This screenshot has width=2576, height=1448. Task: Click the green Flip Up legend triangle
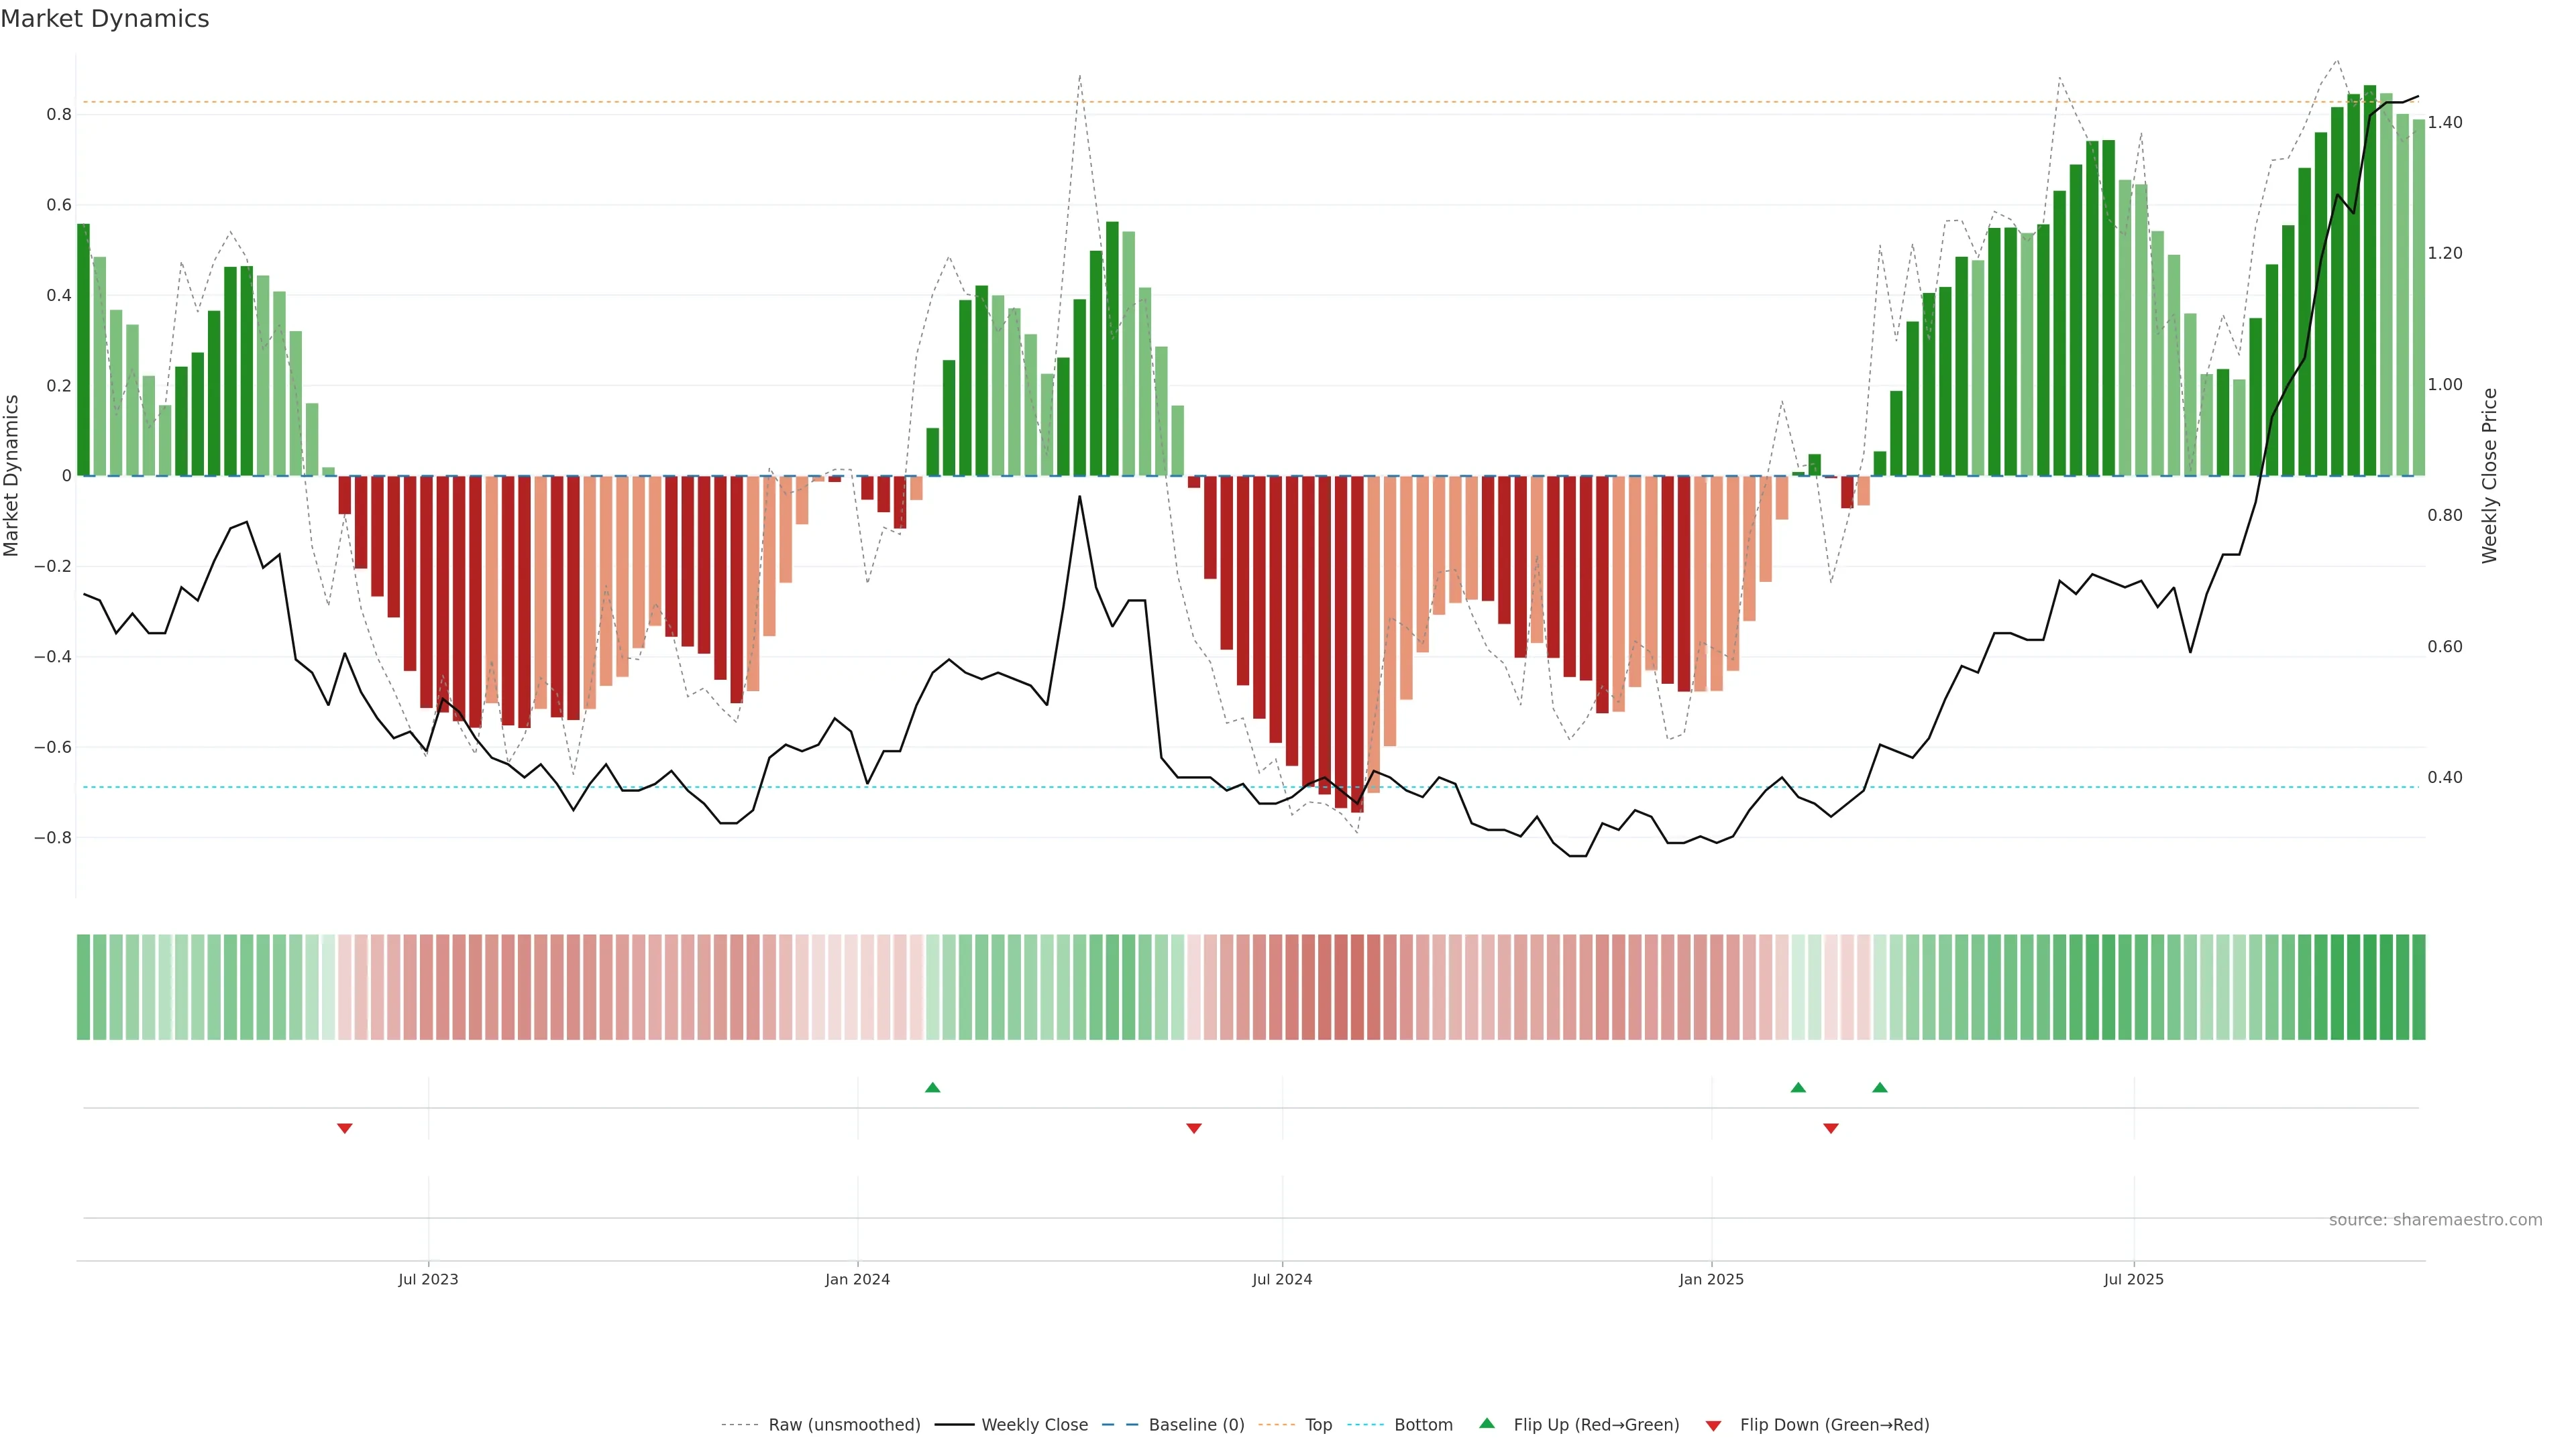point(1487,1423)
